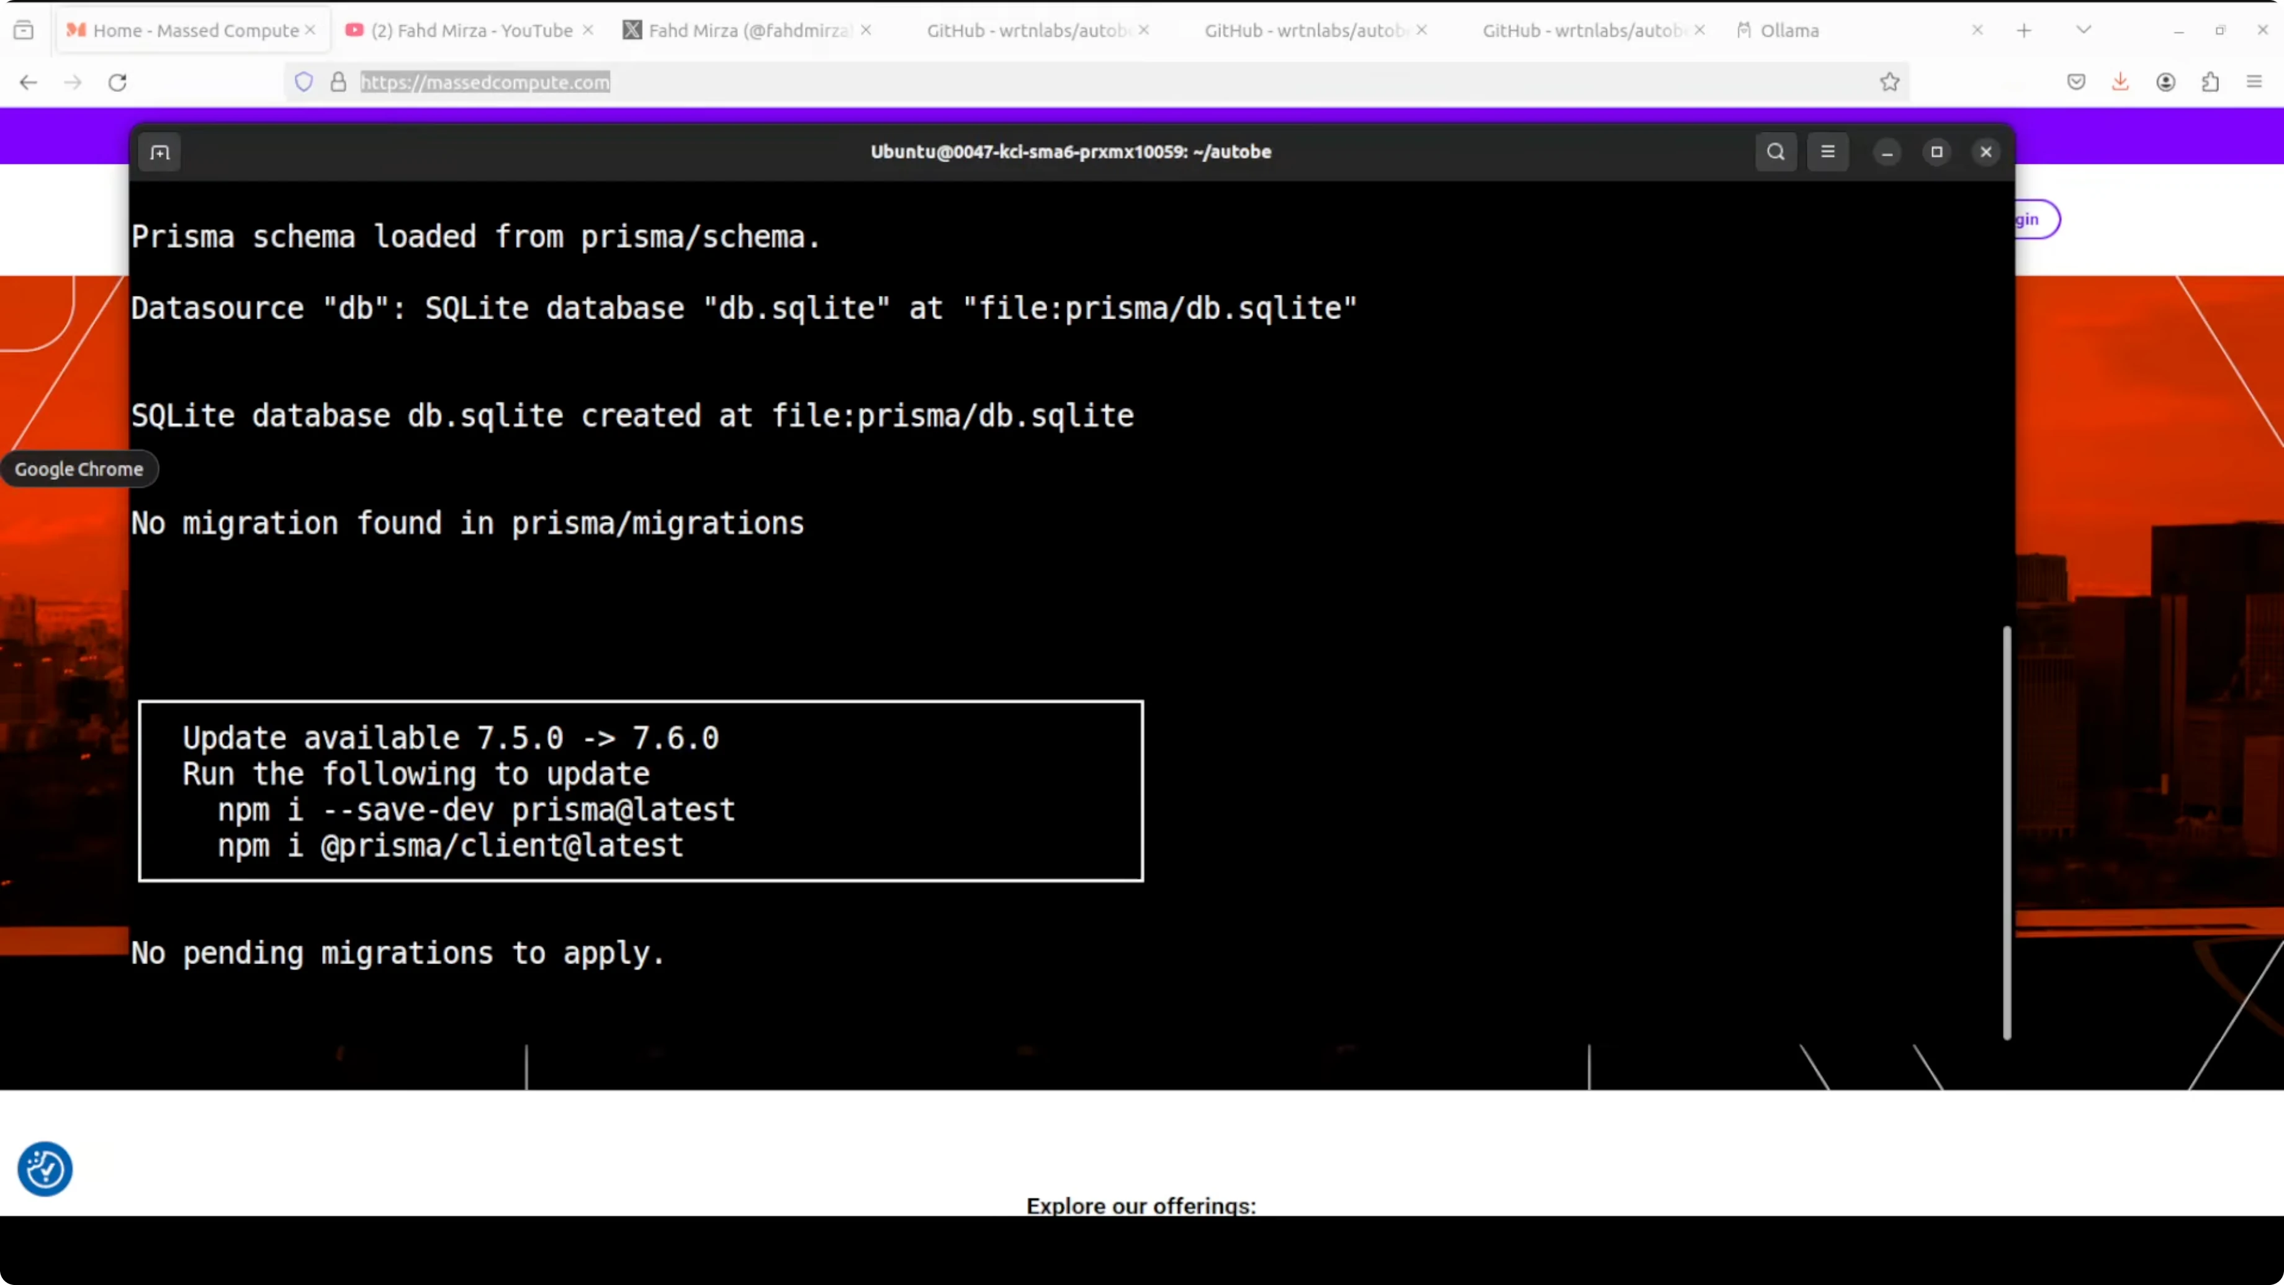Open a new browser tab
The image size is (2284, 1285).
tap(2023, 30)
